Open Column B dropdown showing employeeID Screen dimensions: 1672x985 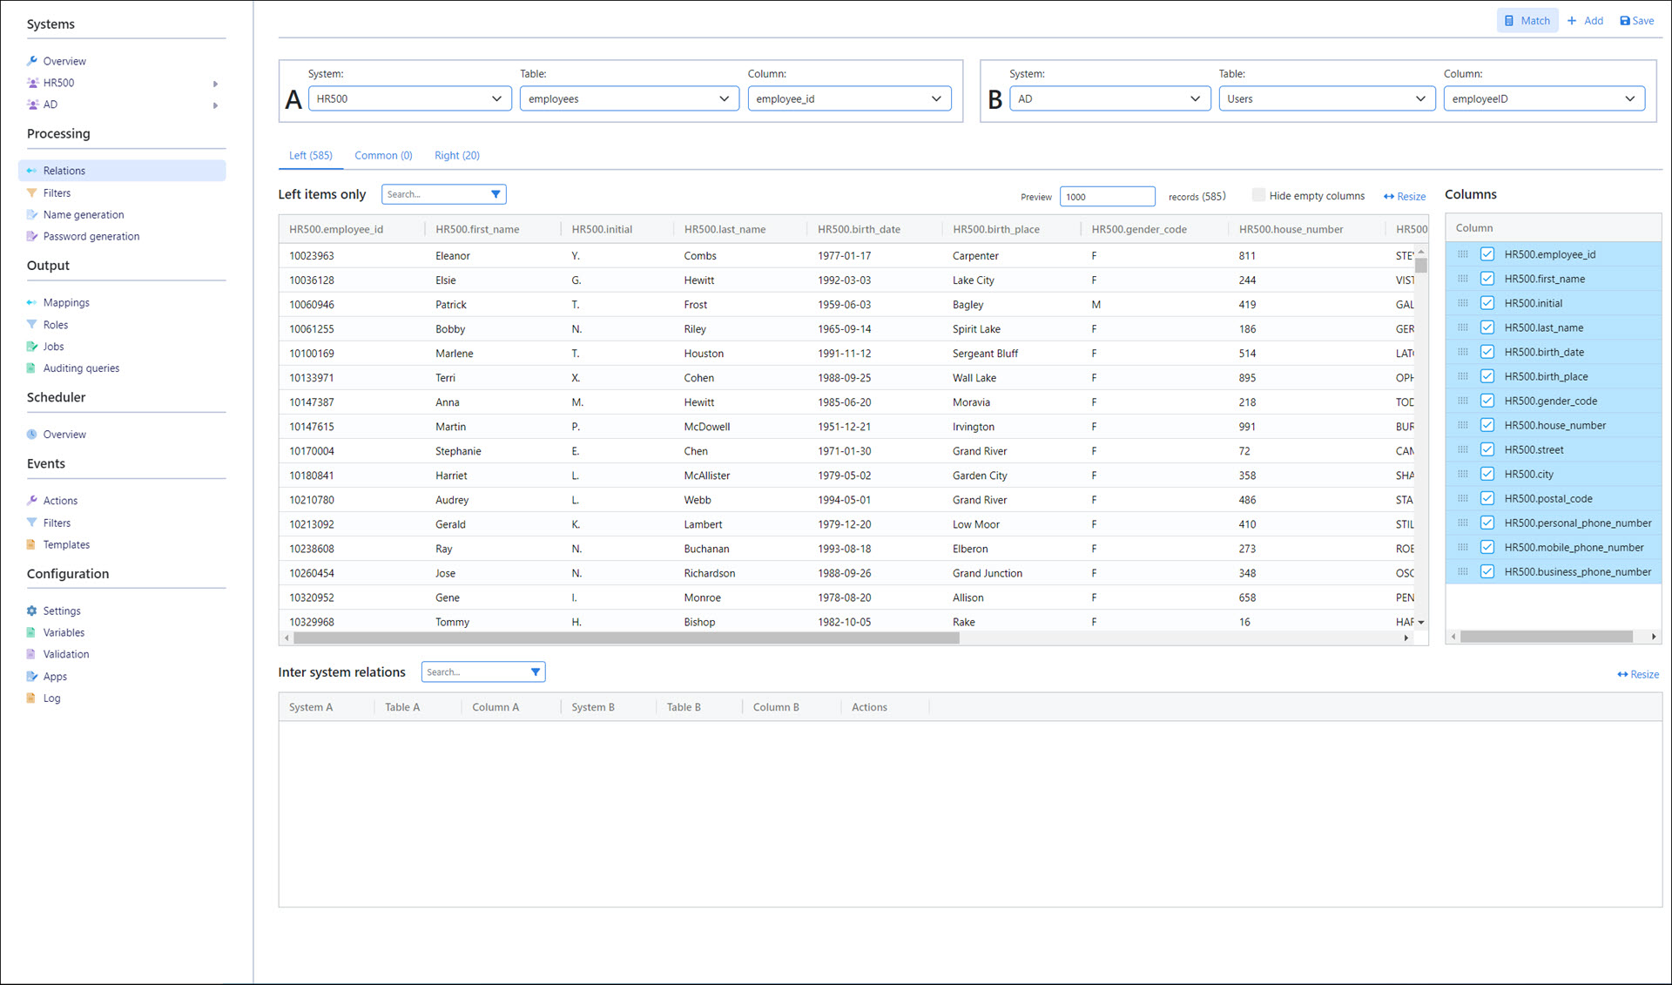[1543, 98]
